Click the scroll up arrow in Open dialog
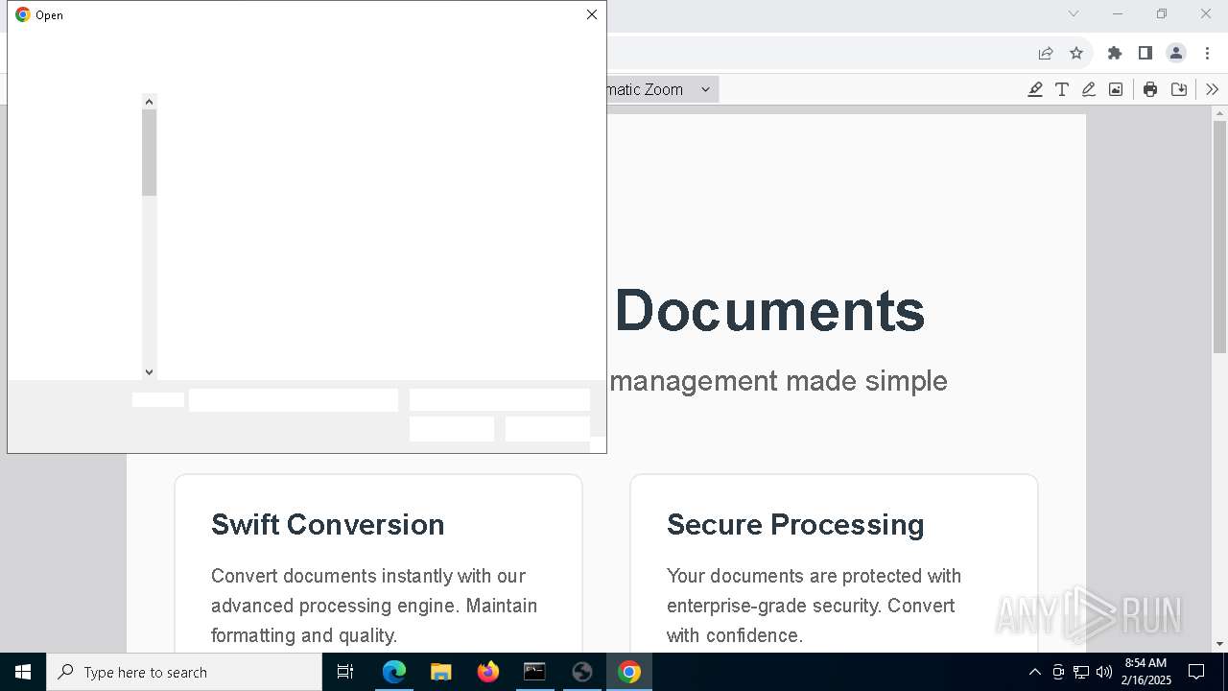 (x=149, y=101)
